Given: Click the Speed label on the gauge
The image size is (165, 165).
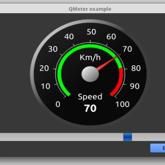Looking at the screenshot, I should click(x=90, y=97).
